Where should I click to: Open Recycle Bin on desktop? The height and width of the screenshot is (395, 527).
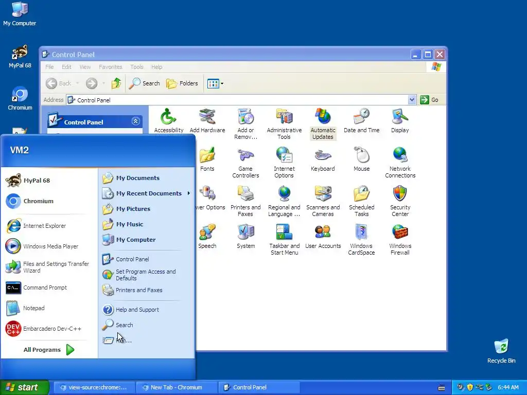tap(501, 351)
